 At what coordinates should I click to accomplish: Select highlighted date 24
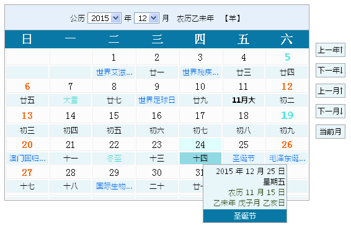pos(200,145)
